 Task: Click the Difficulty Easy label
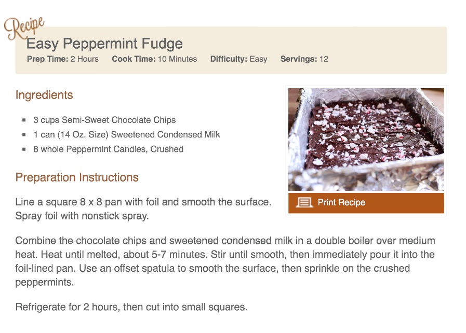[x=238, y=59]
